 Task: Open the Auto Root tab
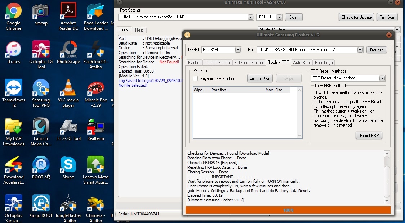[x=302, y=63]
